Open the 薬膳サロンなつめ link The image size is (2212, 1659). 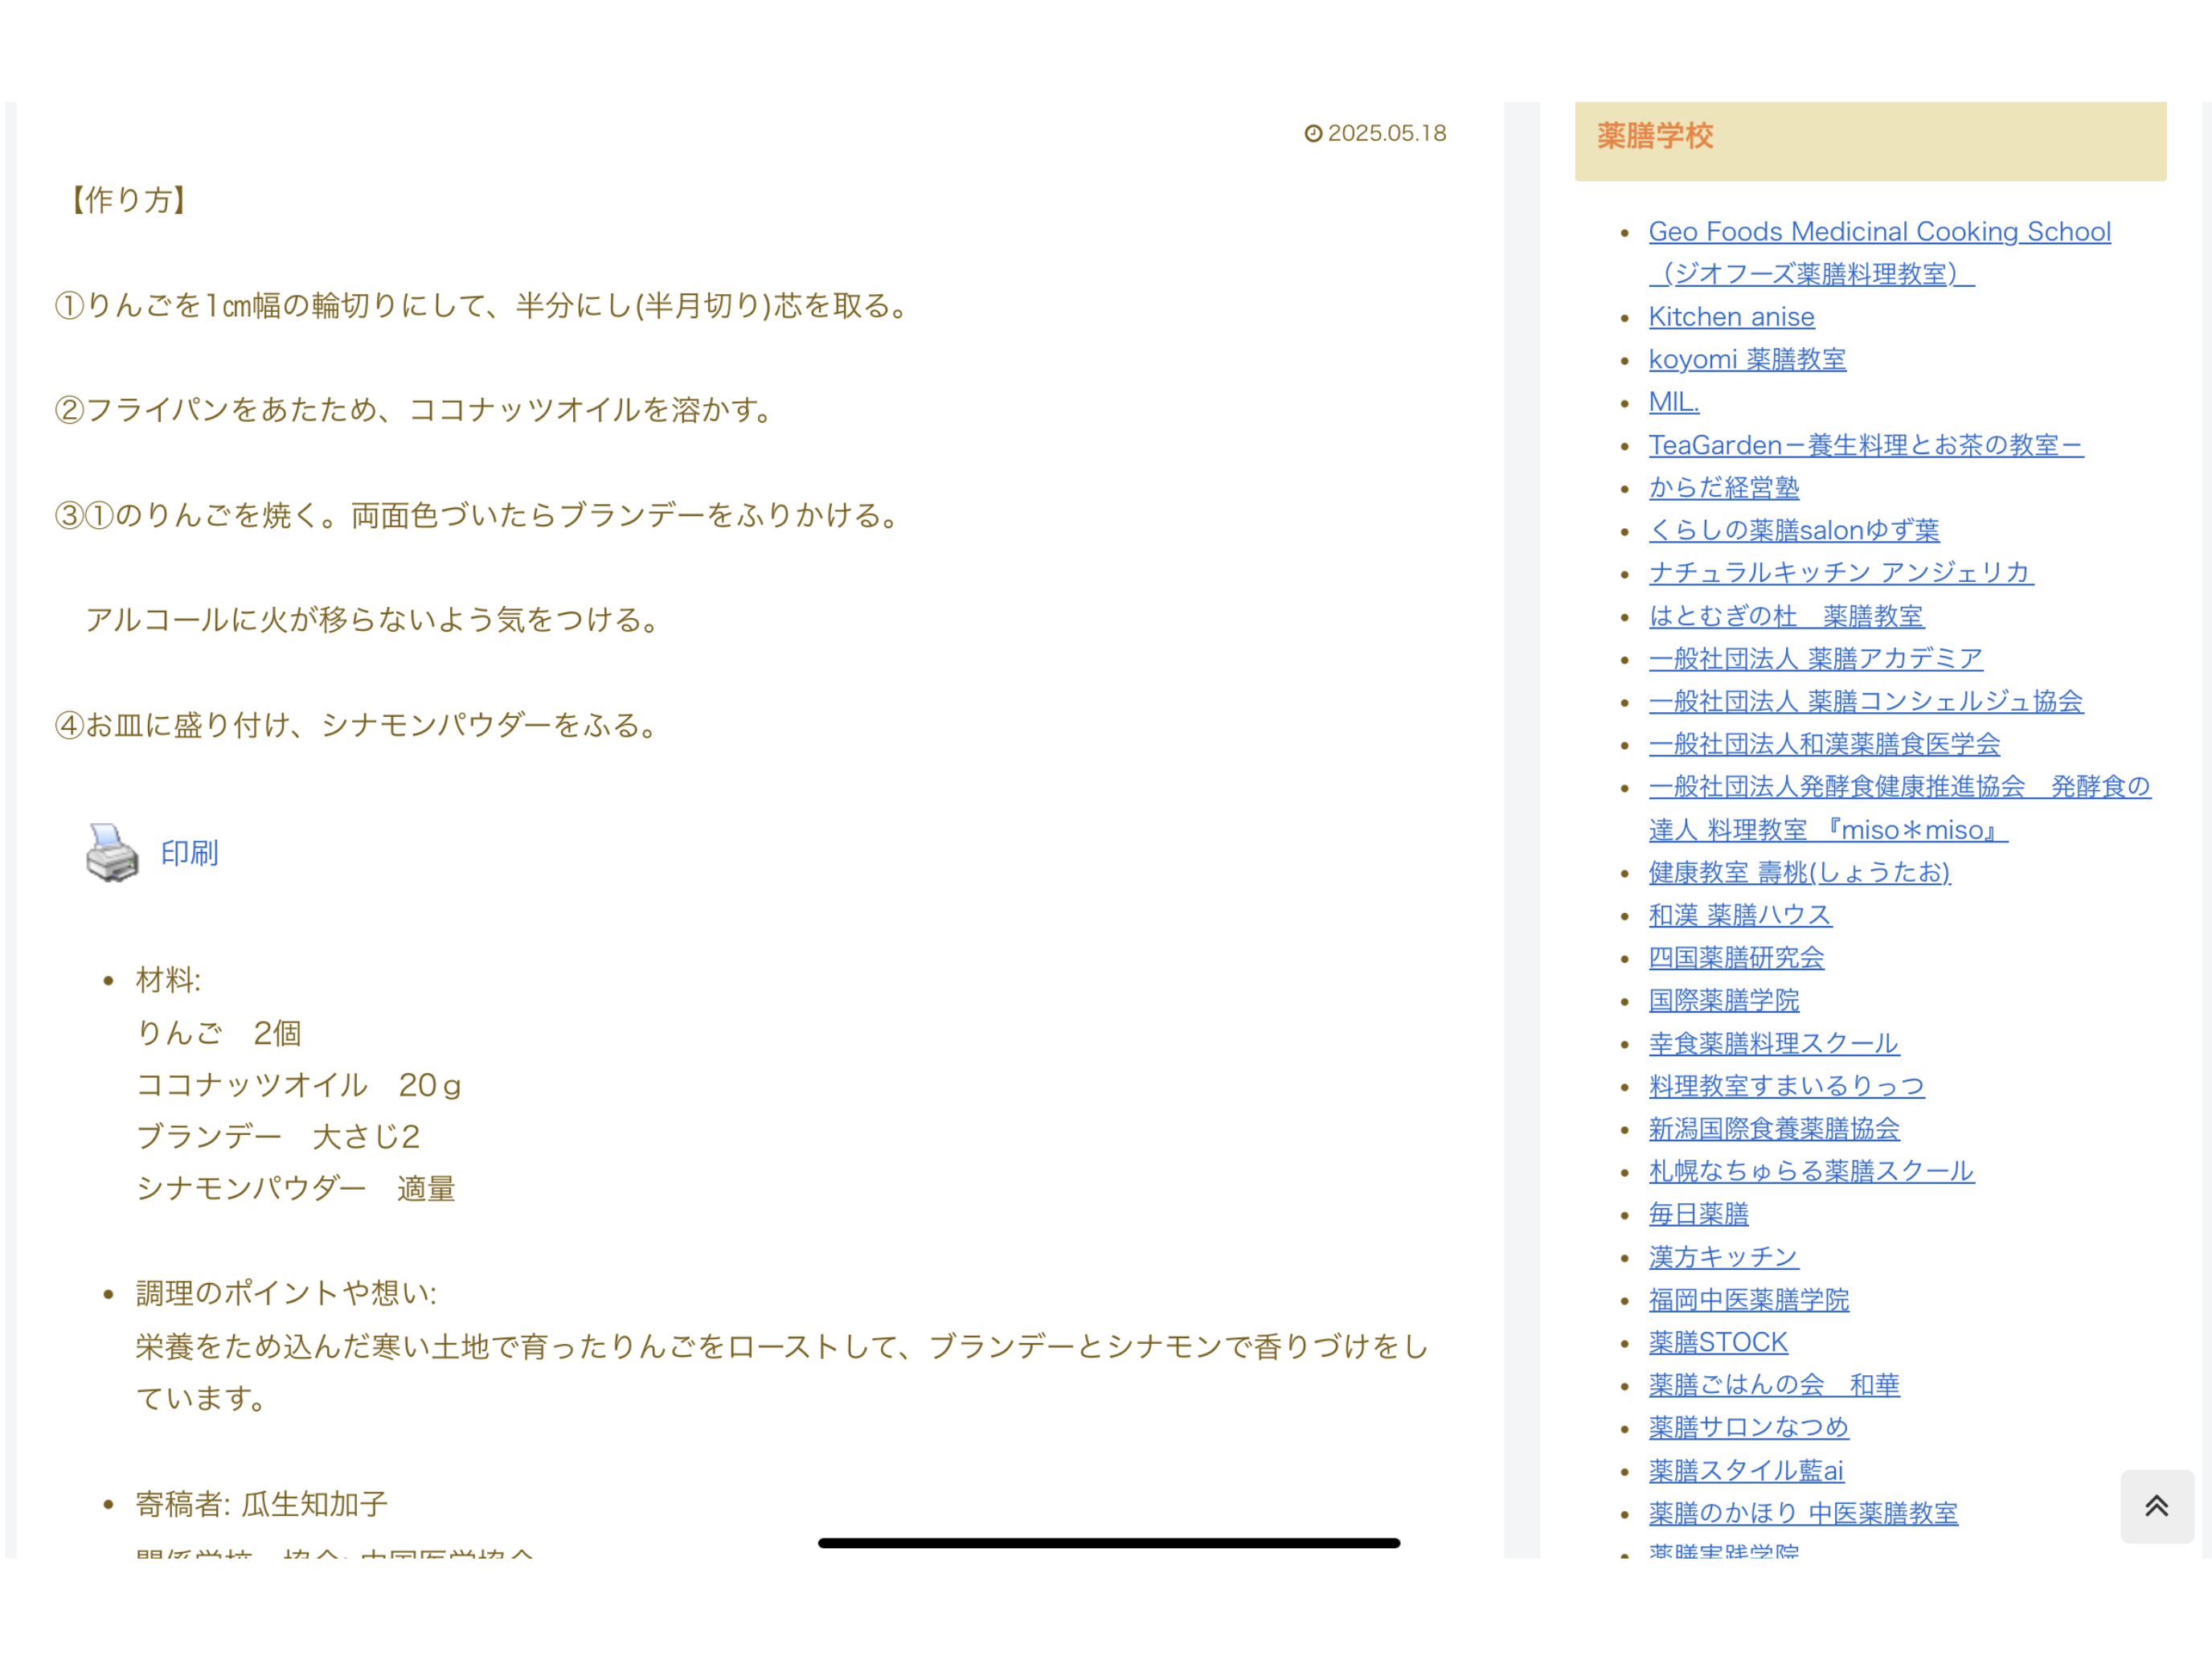pyautogui.click(x=1748, y=1427)
